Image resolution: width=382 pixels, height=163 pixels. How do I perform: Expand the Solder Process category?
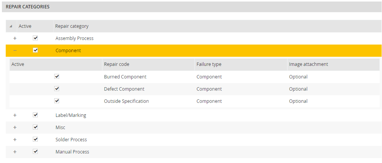(15, 140)
